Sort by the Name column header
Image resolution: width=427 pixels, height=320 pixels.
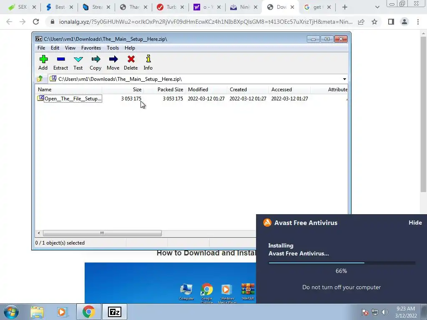68,90
